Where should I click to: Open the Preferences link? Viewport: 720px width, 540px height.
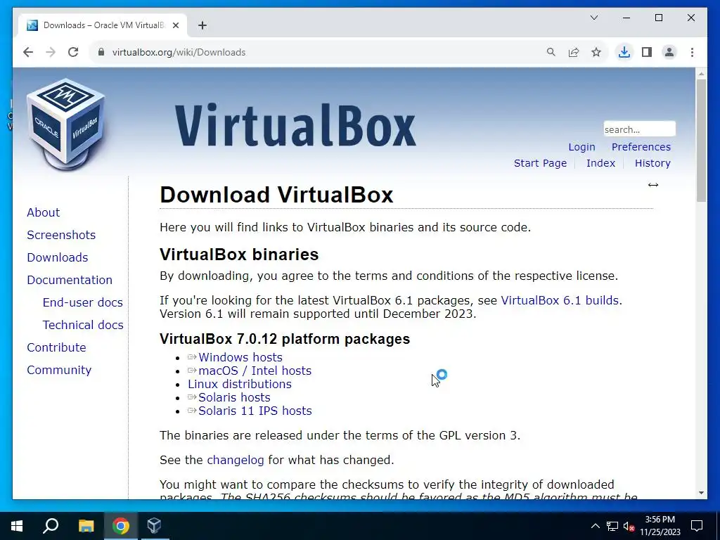(x=641, y=147)
